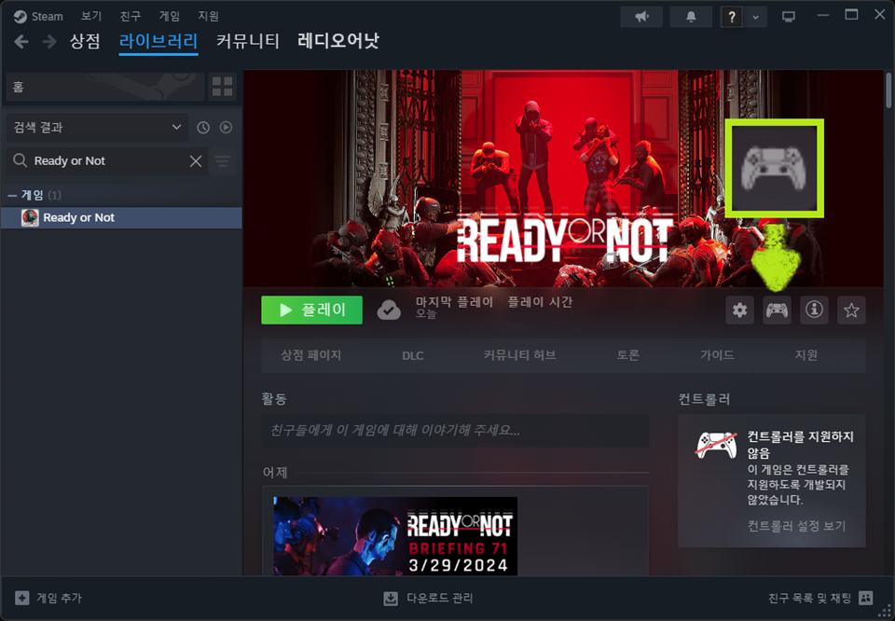Open the game info icon
Screen dimensions: 895x621
[x=814, y=310]
